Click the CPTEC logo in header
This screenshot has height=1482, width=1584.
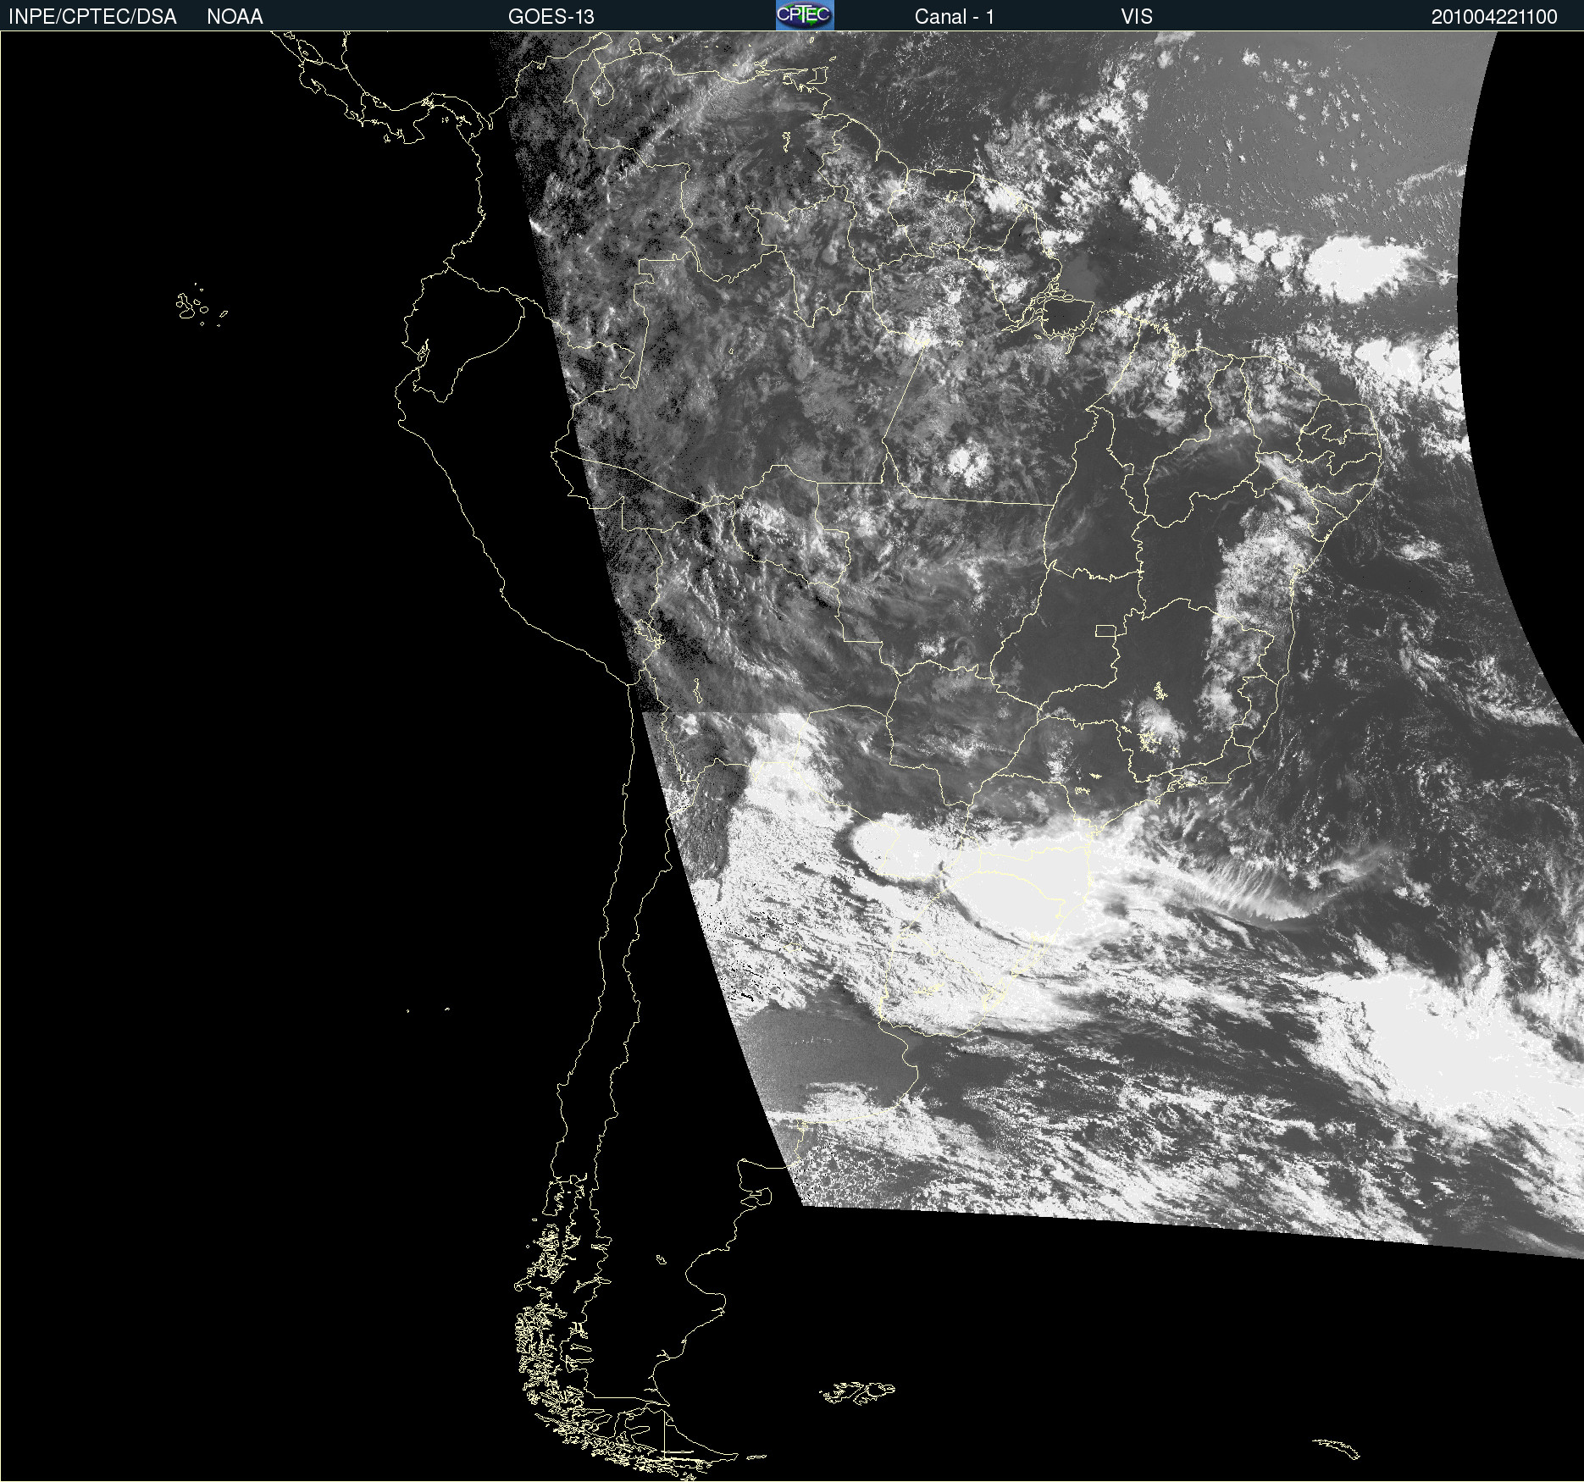[805, 15]
